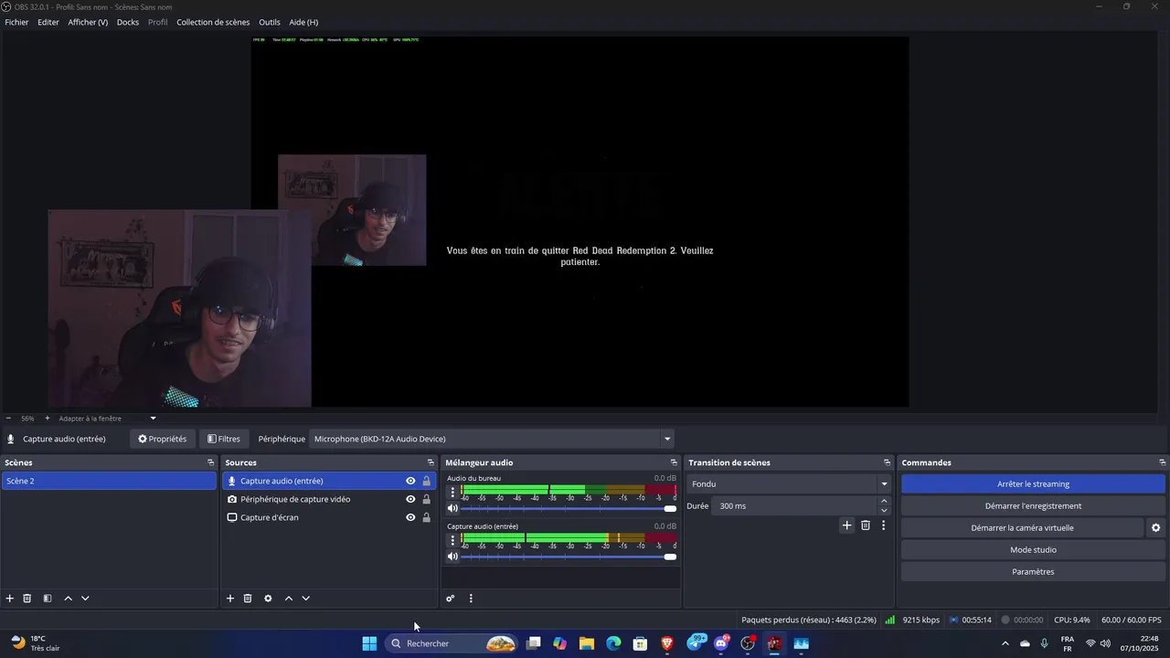Click Démarrer l'enregistrement button
This screenshot has width=1170, height=658.
point(1033,506)
